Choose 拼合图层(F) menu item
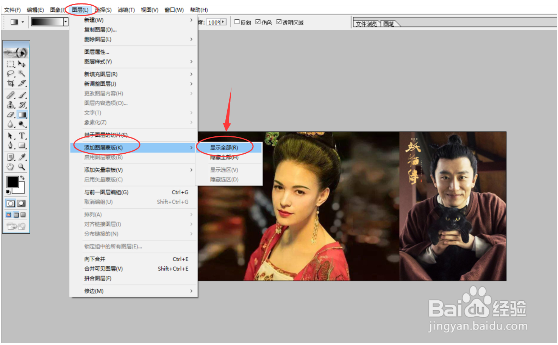 tap(133, 279)
